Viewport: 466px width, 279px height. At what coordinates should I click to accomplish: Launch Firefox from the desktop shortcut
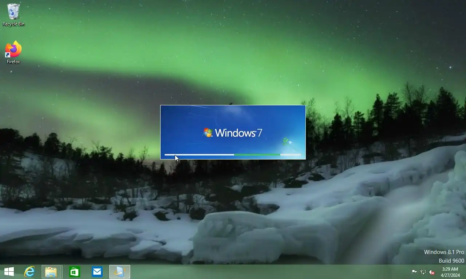[x=13, y=52]
